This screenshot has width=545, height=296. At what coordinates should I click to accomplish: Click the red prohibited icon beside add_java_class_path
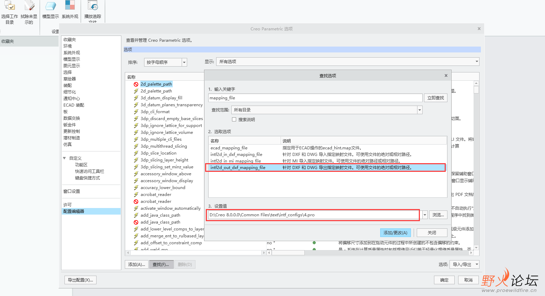(136, 222)
